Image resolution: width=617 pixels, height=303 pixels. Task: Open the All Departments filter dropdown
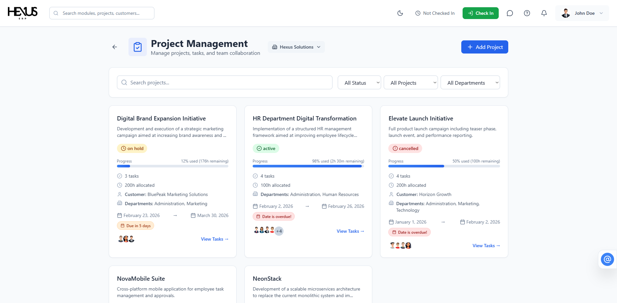point(470,83)
